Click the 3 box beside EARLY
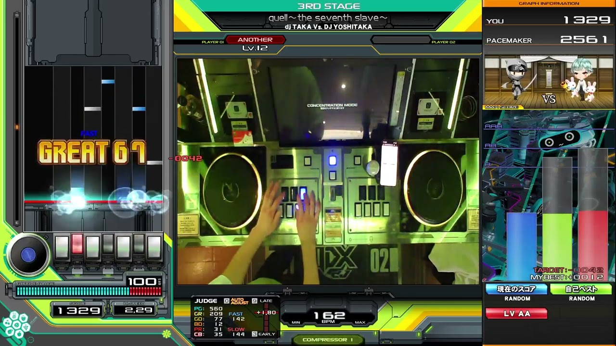 (x=254, y=334)
